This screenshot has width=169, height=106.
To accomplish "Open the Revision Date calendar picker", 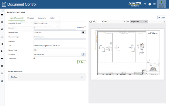I will pyautogui.click(x=83, y=32).
